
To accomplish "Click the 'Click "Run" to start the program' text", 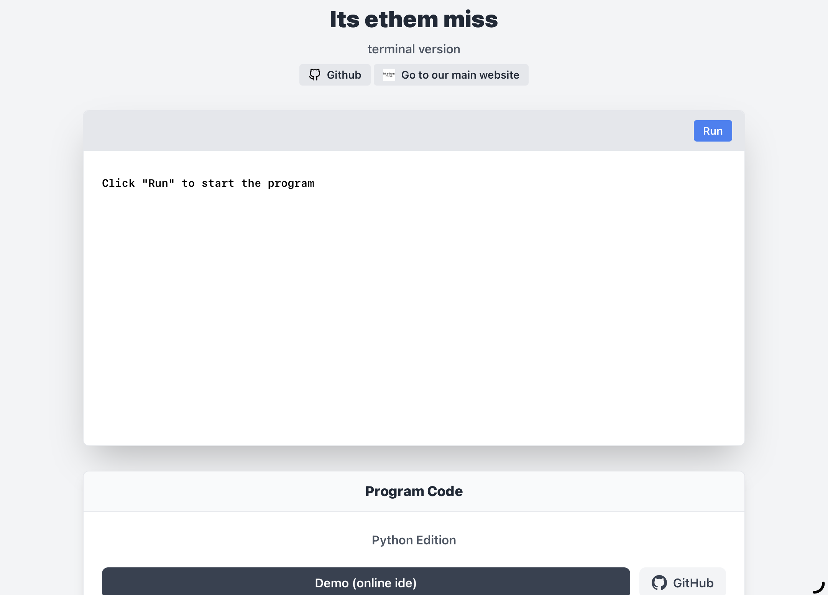I will point(208,183).
